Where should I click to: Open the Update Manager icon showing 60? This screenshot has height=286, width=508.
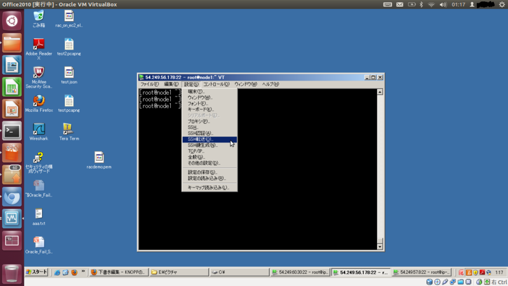click(12, 175)
